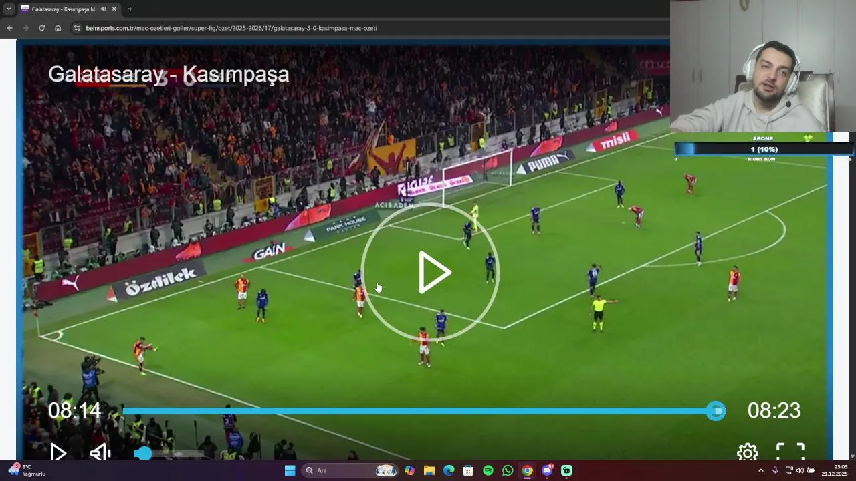This screenshot has width=856, height=481.
Task: Open the video settings gear
Action: [x=748, y=453]
